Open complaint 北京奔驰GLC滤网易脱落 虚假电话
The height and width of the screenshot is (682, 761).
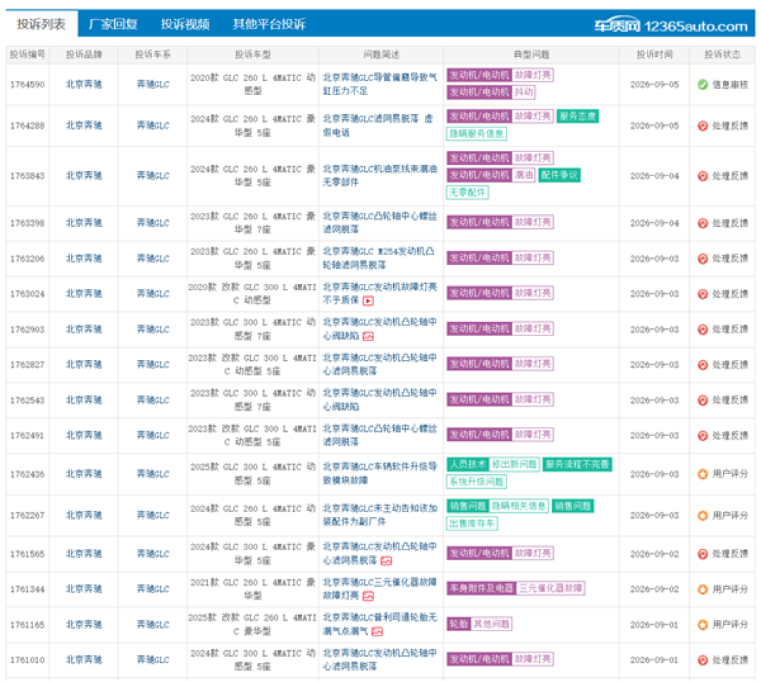coord(378,125)
